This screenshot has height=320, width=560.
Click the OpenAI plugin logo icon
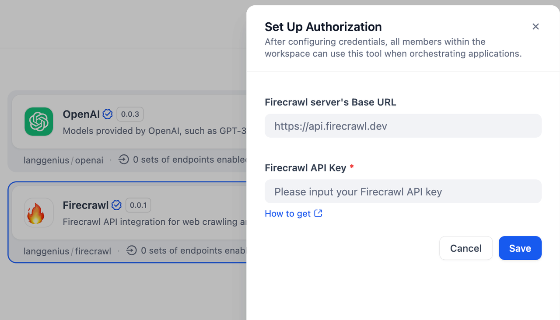click(38, 122)
